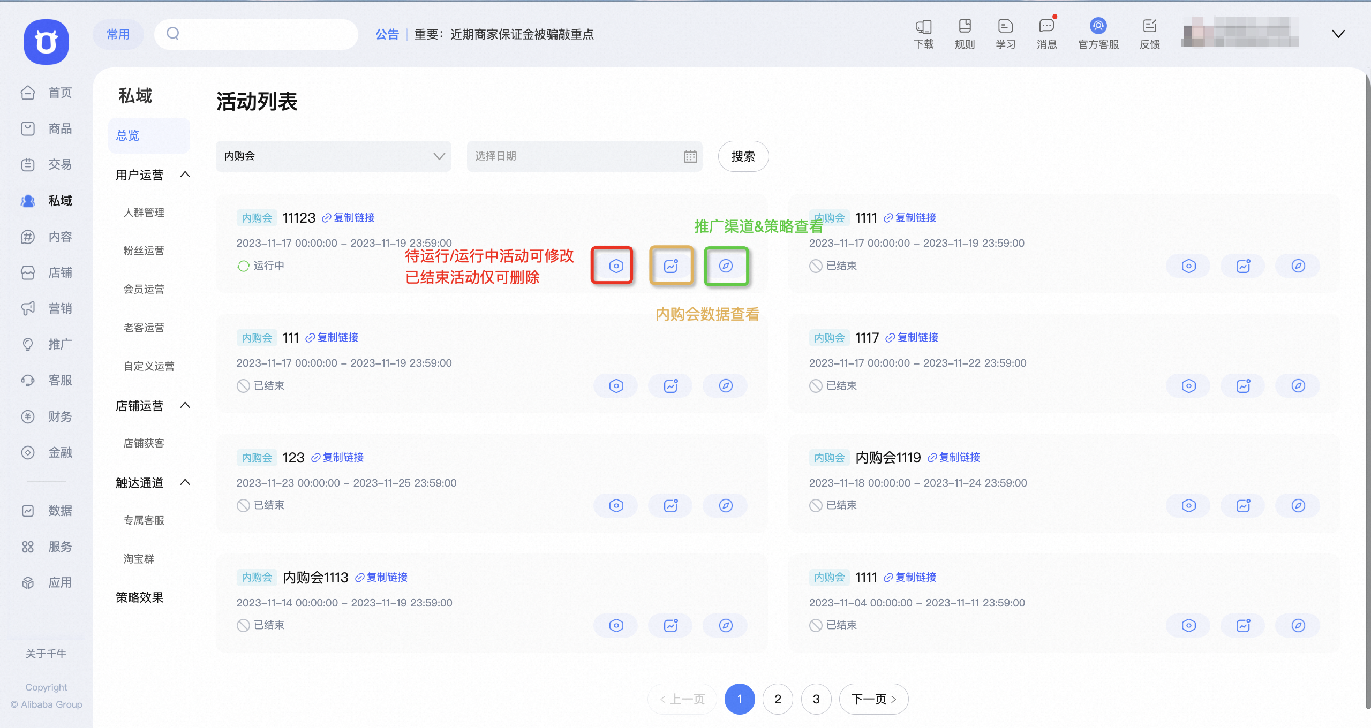1371x728 pixels.
Task: Click 关于千牛 at sidebar bottom
Action: coord(46,654)
